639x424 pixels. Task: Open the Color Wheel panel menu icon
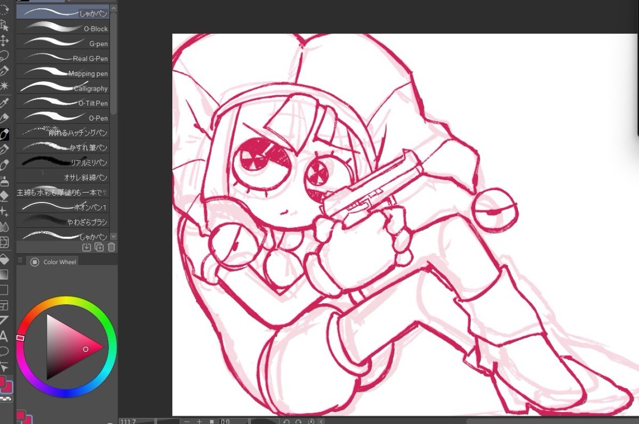click(x=20, y=260)
